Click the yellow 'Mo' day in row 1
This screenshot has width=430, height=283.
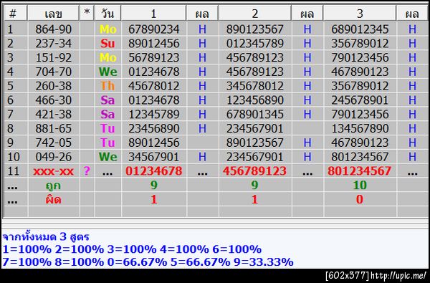[x=107, y=29]
